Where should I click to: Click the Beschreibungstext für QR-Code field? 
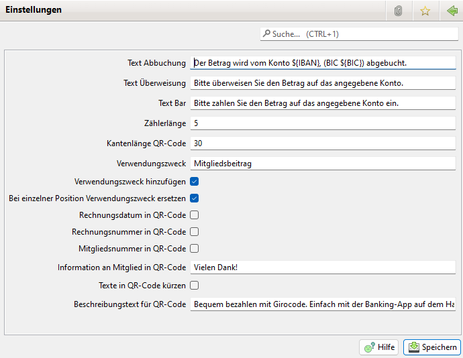click(x=322, y=304)
